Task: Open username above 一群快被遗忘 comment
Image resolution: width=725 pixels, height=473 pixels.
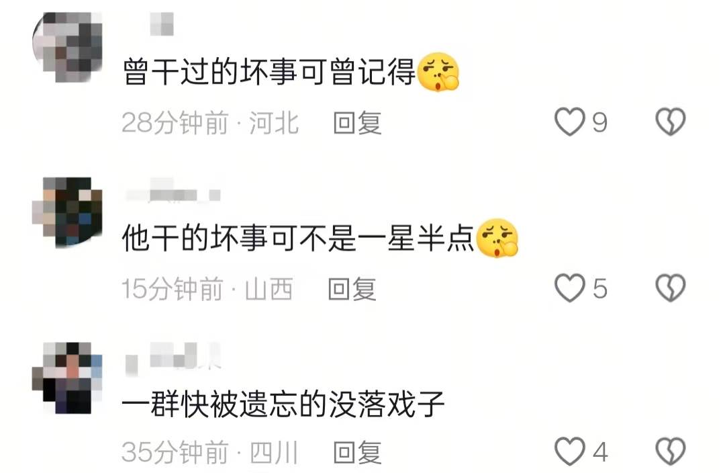Action: [173, 358]
